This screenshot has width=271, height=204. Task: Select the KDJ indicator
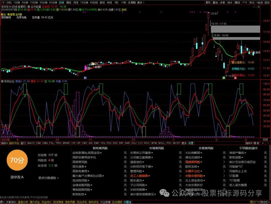[134, 143]
